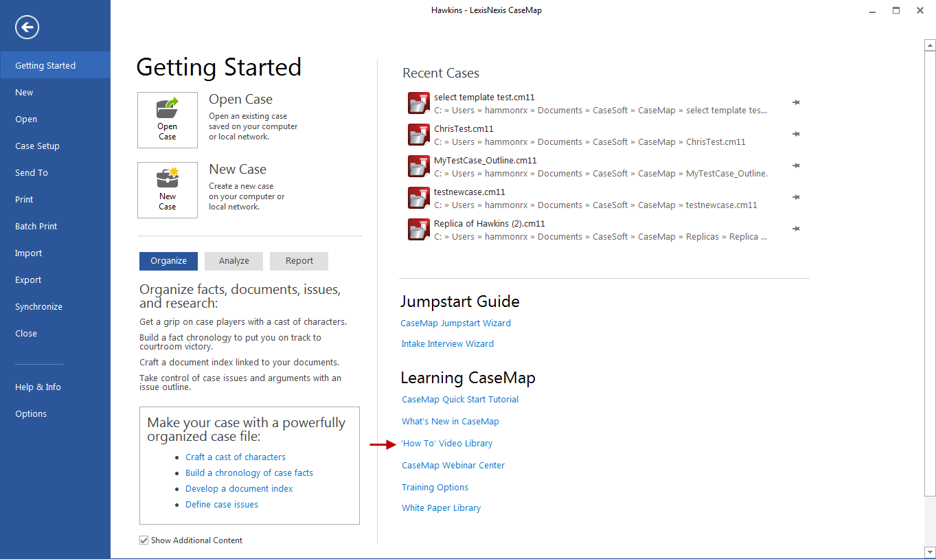The height and width of the screenshot is (559, 936).
Task: Click the back arrow circle icon
Action: point(27,27)
